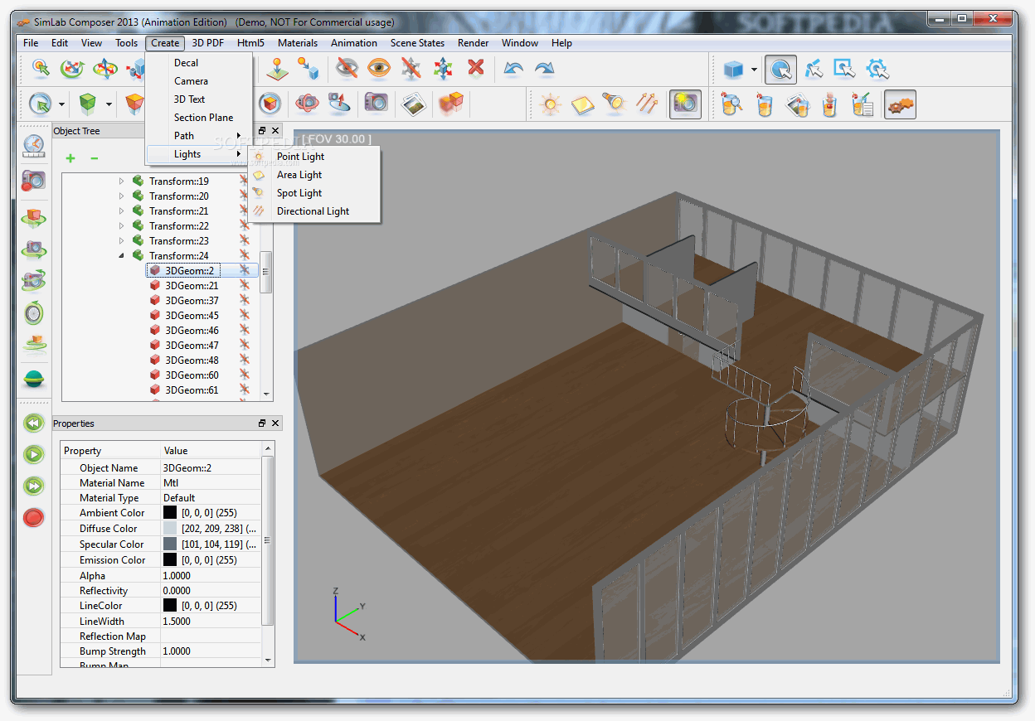Click the green fast-forward playback button
The height and width of the screenshot is (721, 1035).
point(33,486)
